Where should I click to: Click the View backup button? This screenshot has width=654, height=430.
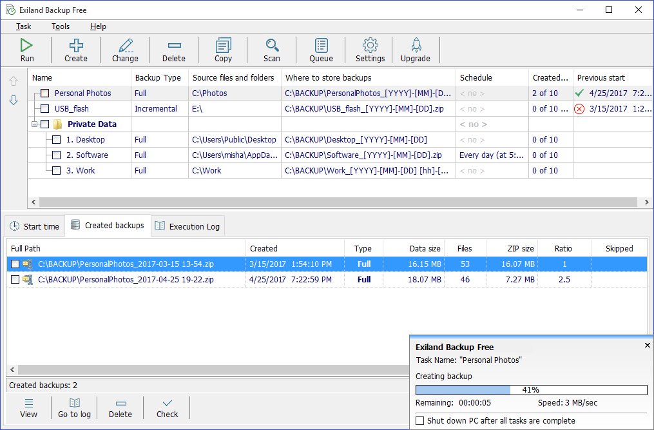click(x=28, y=408)
